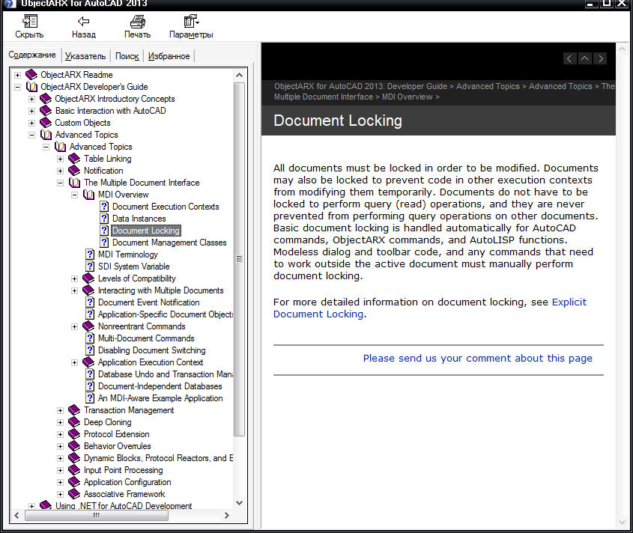
Task: Click the open book icon of MDI Overview
Action: [x=89, y=195]
